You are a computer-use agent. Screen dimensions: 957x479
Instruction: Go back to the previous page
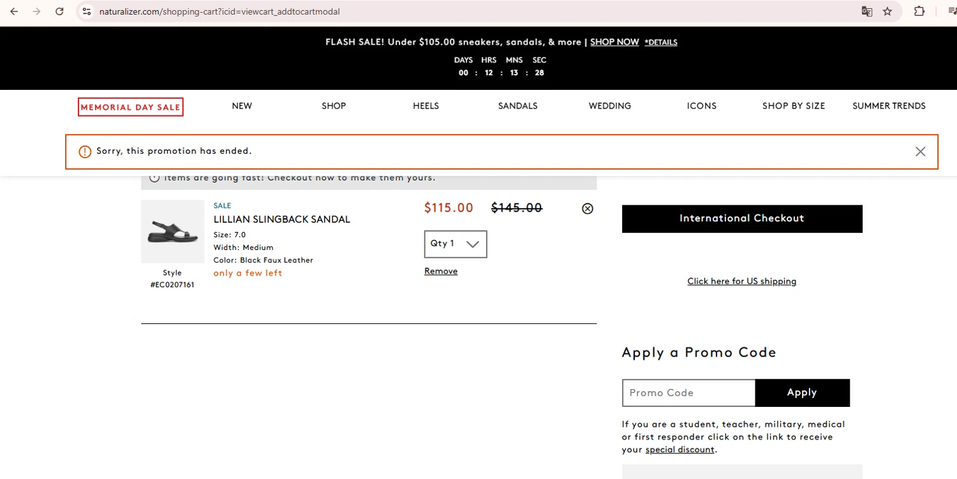point(14,11)
